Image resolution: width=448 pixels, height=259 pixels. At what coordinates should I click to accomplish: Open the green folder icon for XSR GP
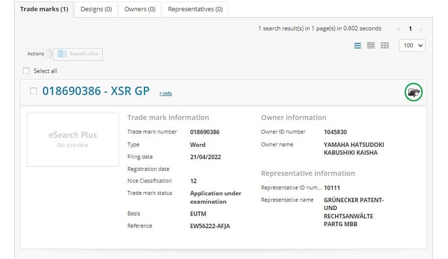(413, 92)
